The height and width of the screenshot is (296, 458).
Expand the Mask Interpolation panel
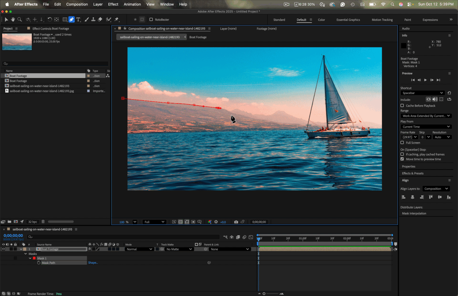coord(414,213)
